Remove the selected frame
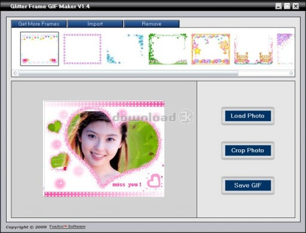 click(152, 24)
